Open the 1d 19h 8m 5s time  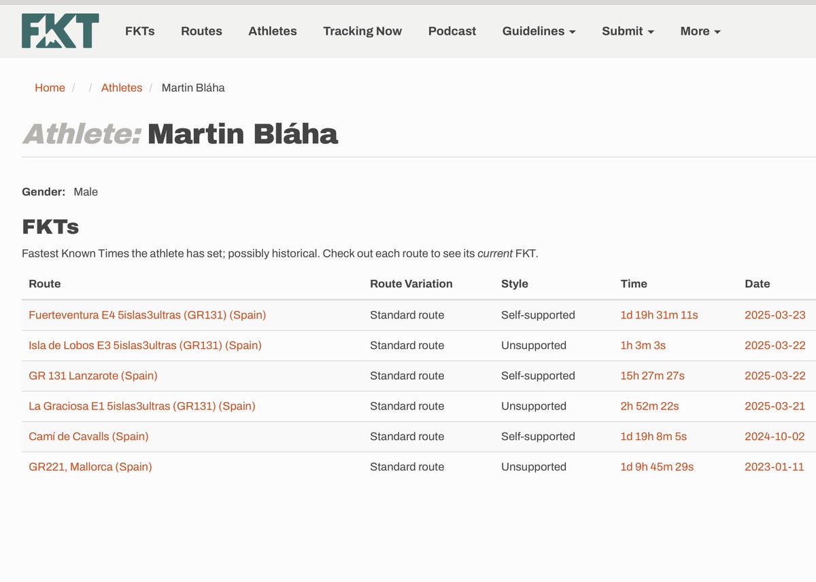coord(653,436)
